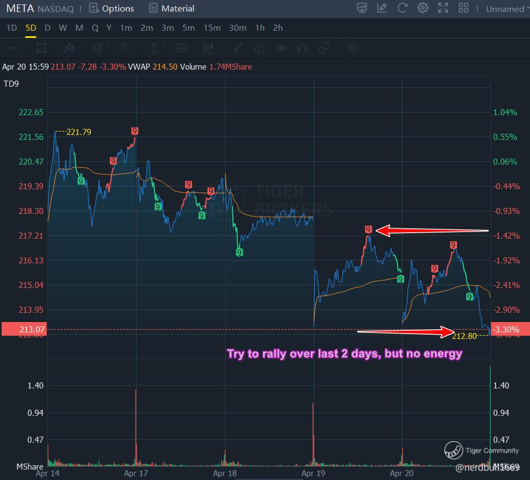530x480 pixels.
Task: Select the 5D timeframe tab
Action: click(x=31, y=27)
